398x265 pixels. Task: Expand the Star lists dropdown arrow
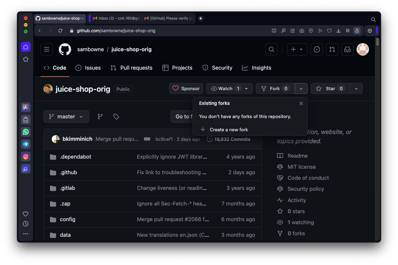[356, 89]
